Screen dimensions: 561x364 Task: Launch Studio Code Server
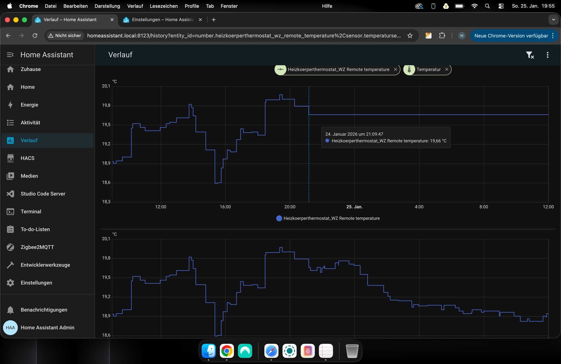point(47,194)
